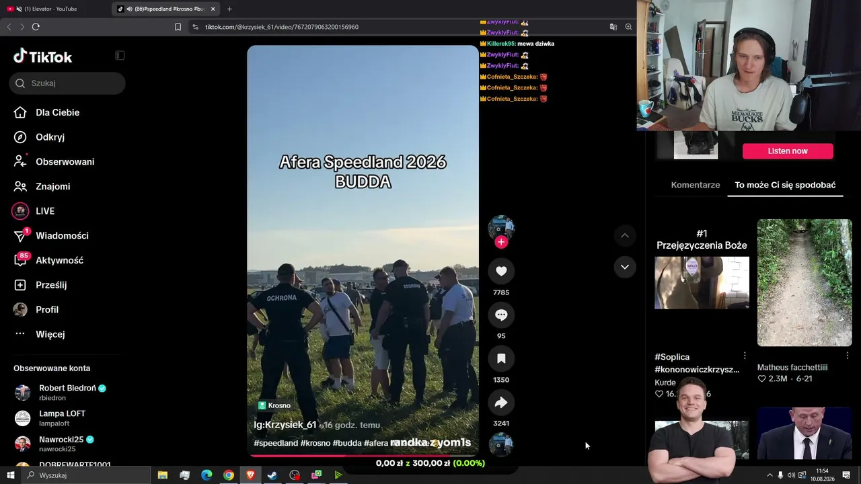
Task: Open Robert Biedroń followed account
Action: (x=65, y=393)
